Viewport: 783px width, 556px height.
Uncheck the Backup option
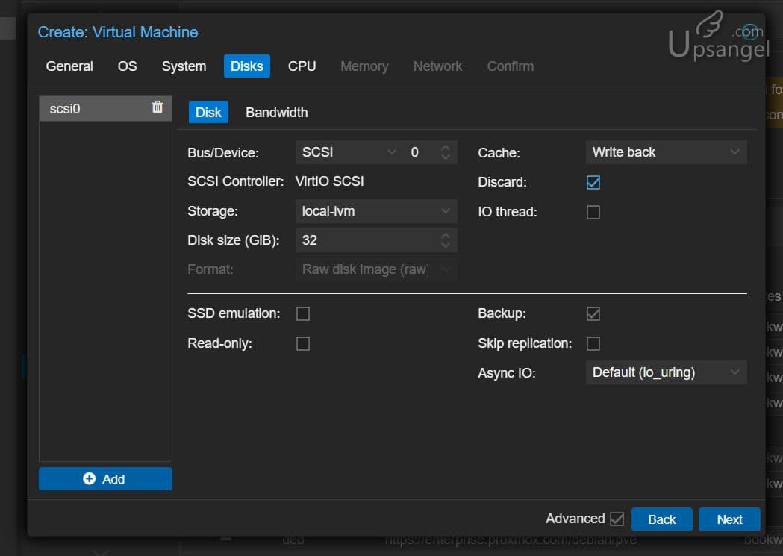pyautogui.click(x=593, y=313)
